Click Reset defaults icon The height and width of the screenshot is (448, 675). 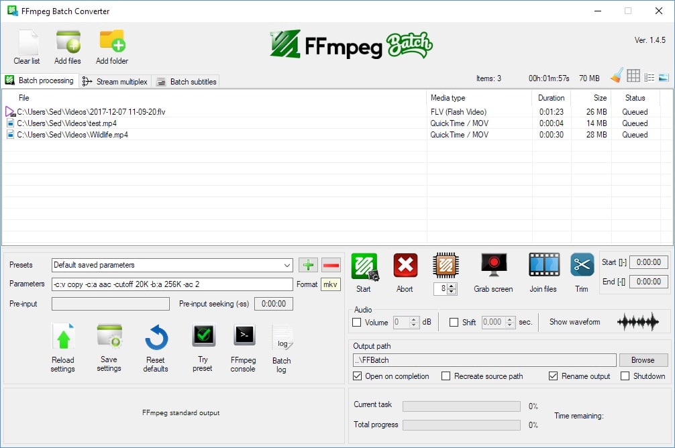(156, 337)
